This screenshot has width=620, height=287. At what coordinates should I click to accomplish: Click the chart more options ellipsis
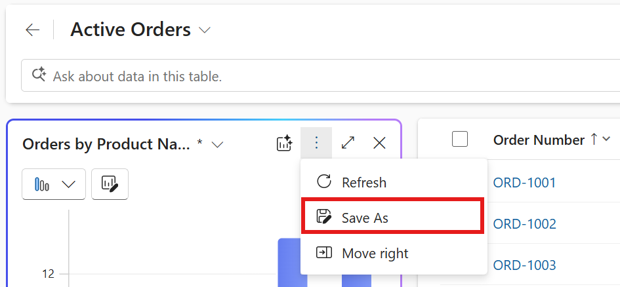pyautogui.click(x=316, y=143)
